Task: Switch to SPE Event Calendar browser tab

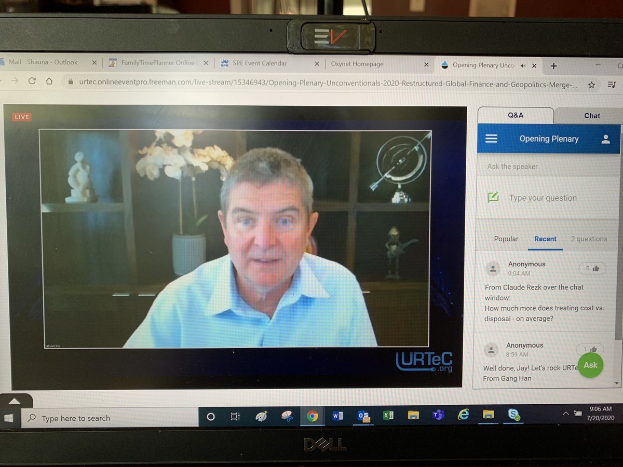Action: 260,63
